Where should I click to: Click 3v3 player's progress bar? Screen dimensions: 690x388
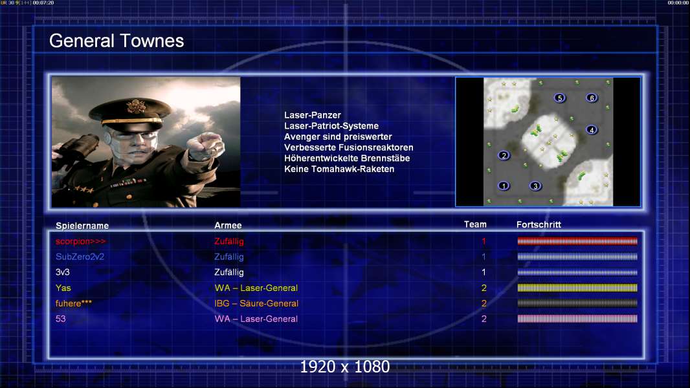click(577, 272)
